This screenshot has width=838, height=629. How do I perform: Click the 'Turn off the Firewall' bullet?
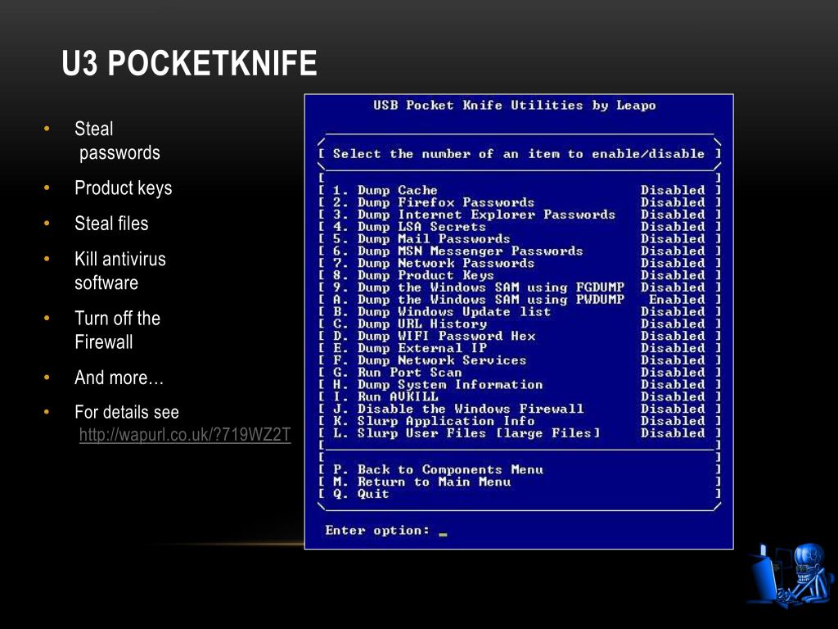click(118, 330)
